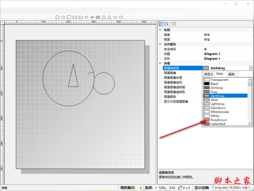Screen dimensions: 254x191
Task: Choose the Transparent color swatch
Action: click(207, 80)
